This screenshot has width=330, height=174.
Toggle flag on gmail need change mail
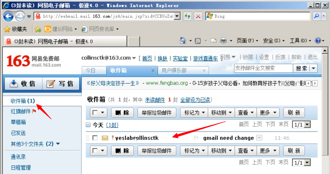[x=196, y=138]
